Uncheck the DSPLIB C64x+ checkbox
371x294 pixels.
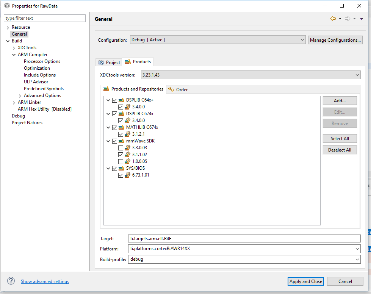click(114, 100)
